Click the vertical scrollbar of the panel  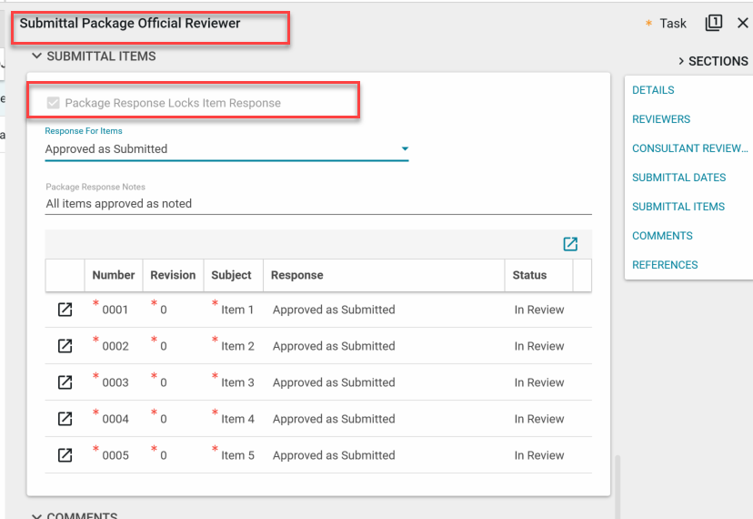click(616, 483)
